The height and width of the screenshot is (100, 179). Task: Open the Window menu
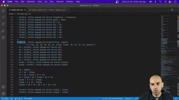click(x=70, y=2)
